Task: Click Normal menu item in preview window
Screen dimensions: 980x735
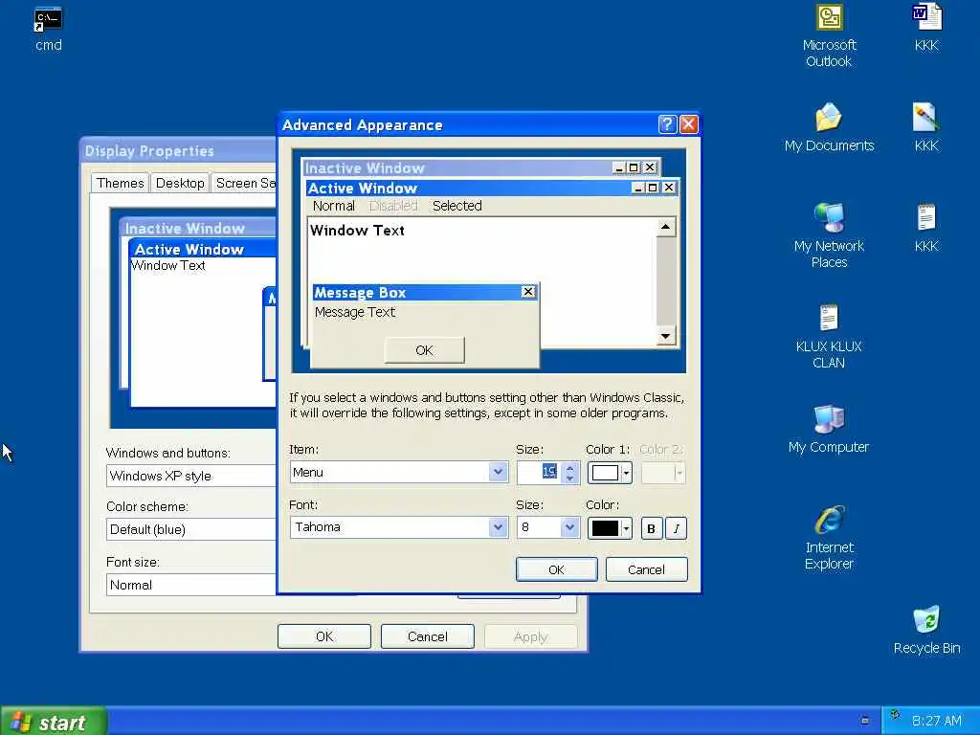Action: pyautogui.click(x=334, y=206)
